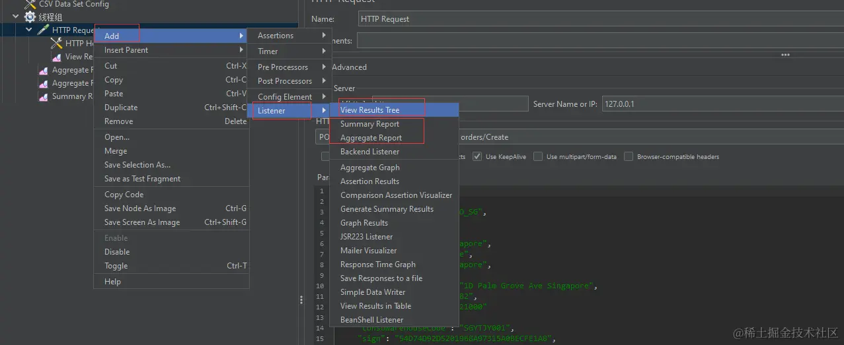
Task: Select Merge in the context menu
Action: pyautogui.click(x=171, y=151)
